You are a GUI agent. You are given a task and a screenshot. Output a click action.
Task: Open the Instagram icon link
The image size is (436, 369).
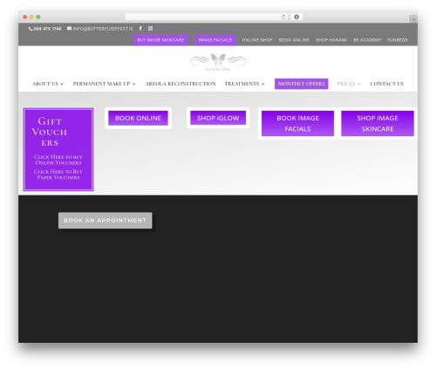[150, 29]
